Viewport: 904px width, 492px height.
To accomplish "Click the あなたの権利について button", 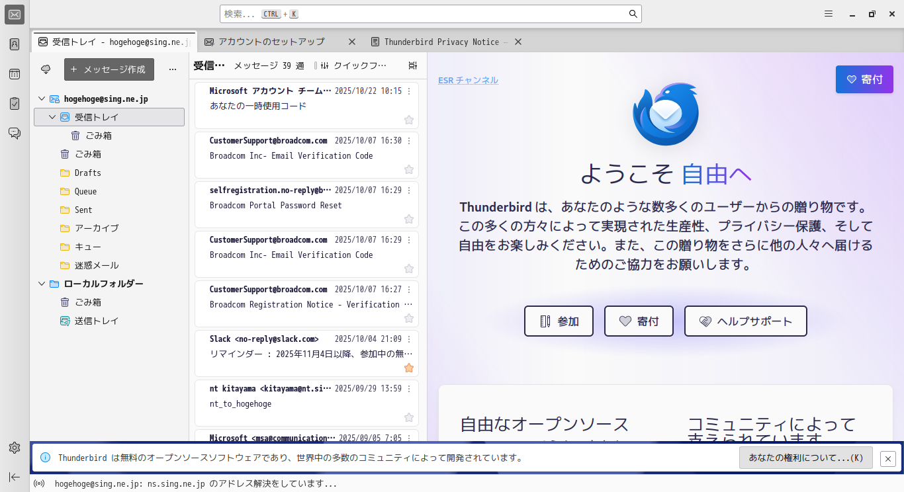I will [x=806, y=458].
